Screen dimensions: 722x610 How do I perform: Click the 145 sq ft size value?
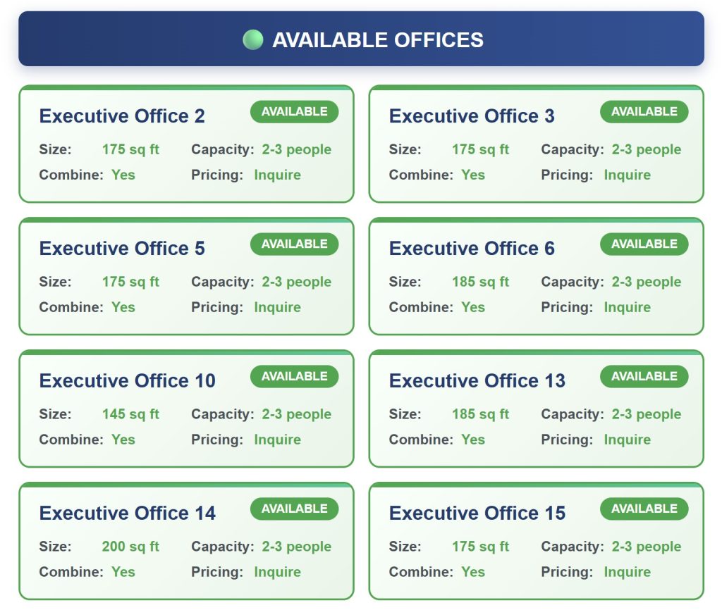130,414
